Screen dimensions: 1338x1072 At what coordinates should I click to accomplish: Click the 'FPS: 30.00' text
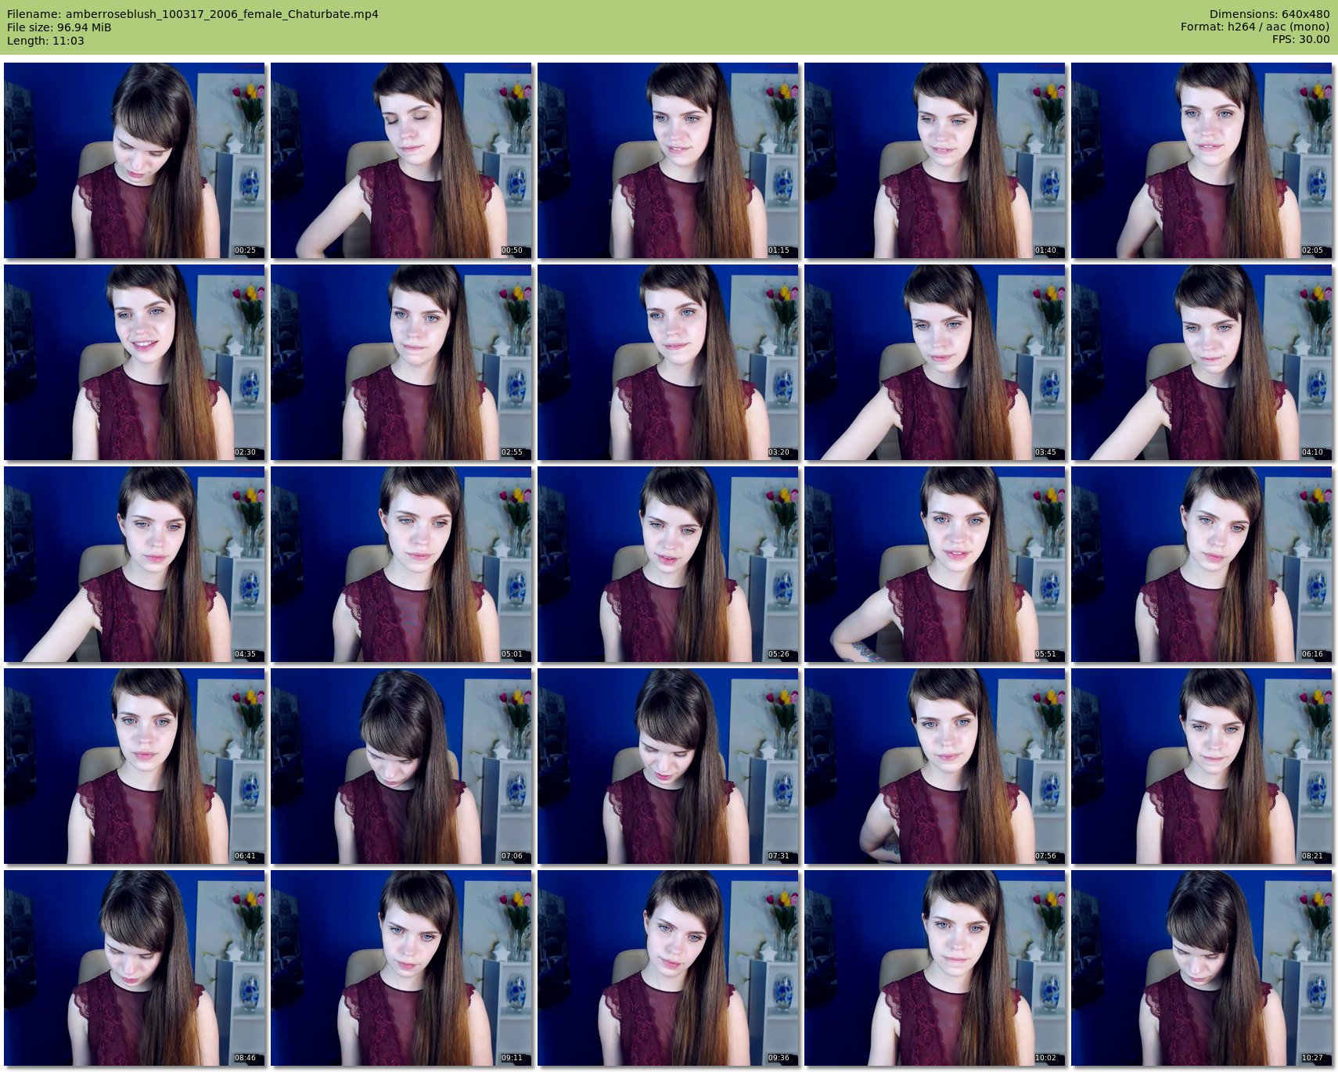[x=1300, y=40]
